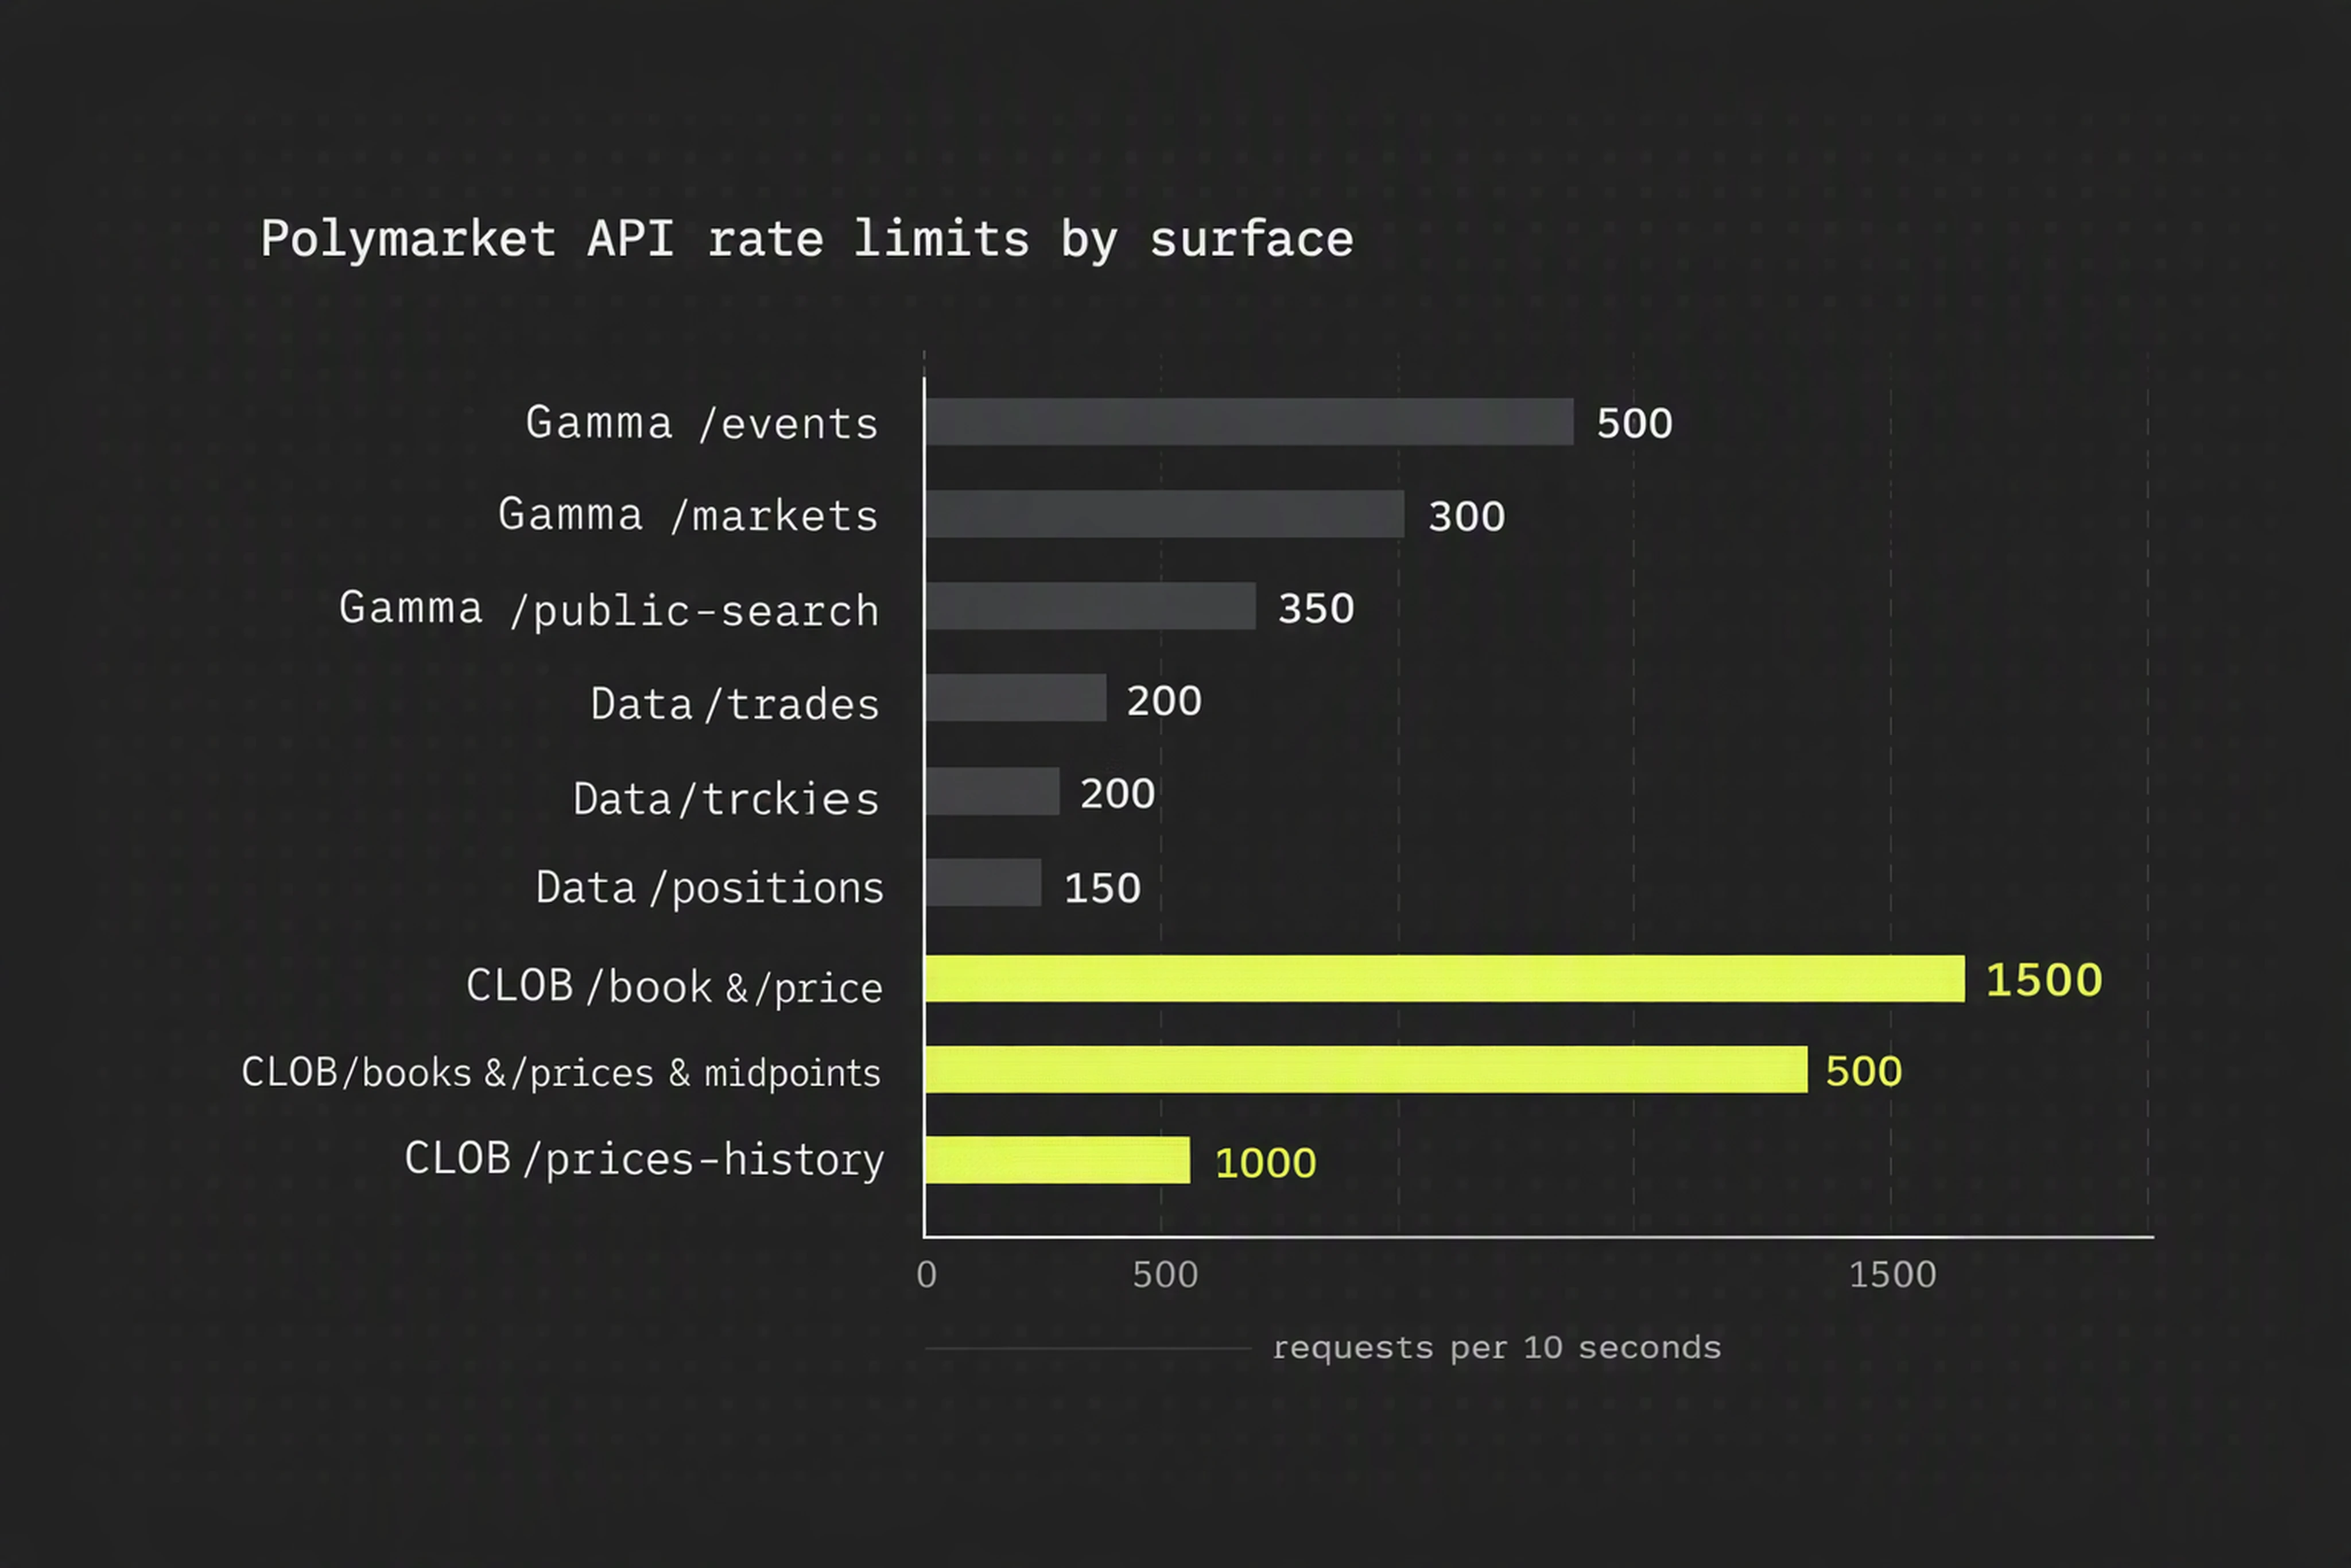The image size is (2351, 1568).
Task: Click the value 150 beside Data /positions
Action: tap(1103, 889)
